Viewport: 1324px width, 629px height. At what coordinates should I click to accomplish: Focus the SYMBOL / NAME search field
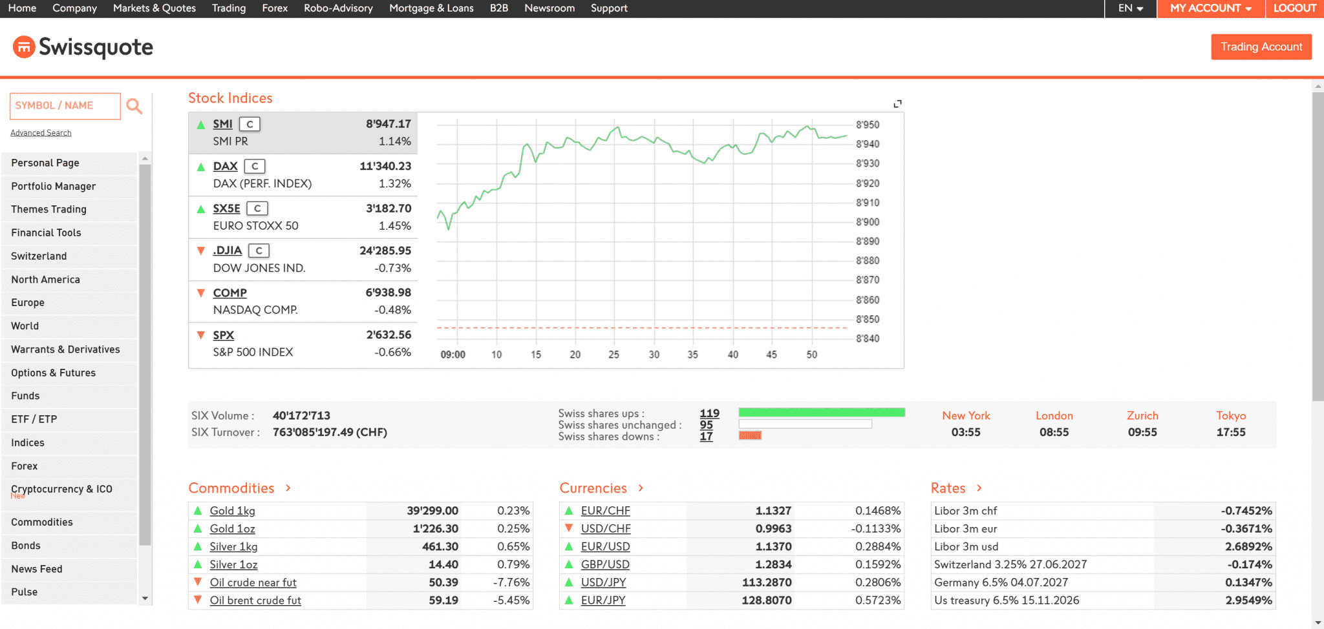coord(65,106)
